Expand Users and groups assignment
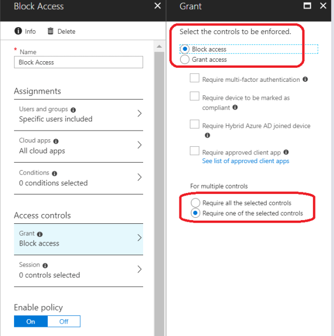This screenshot has width=334, height=336. (x=79, y=114)
